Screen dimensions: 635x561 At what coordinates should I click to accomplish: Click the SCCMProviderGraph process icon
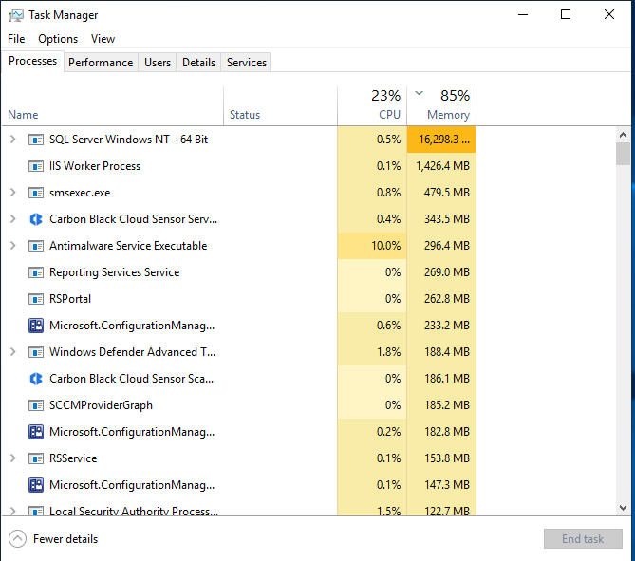[x=36, y=405]
